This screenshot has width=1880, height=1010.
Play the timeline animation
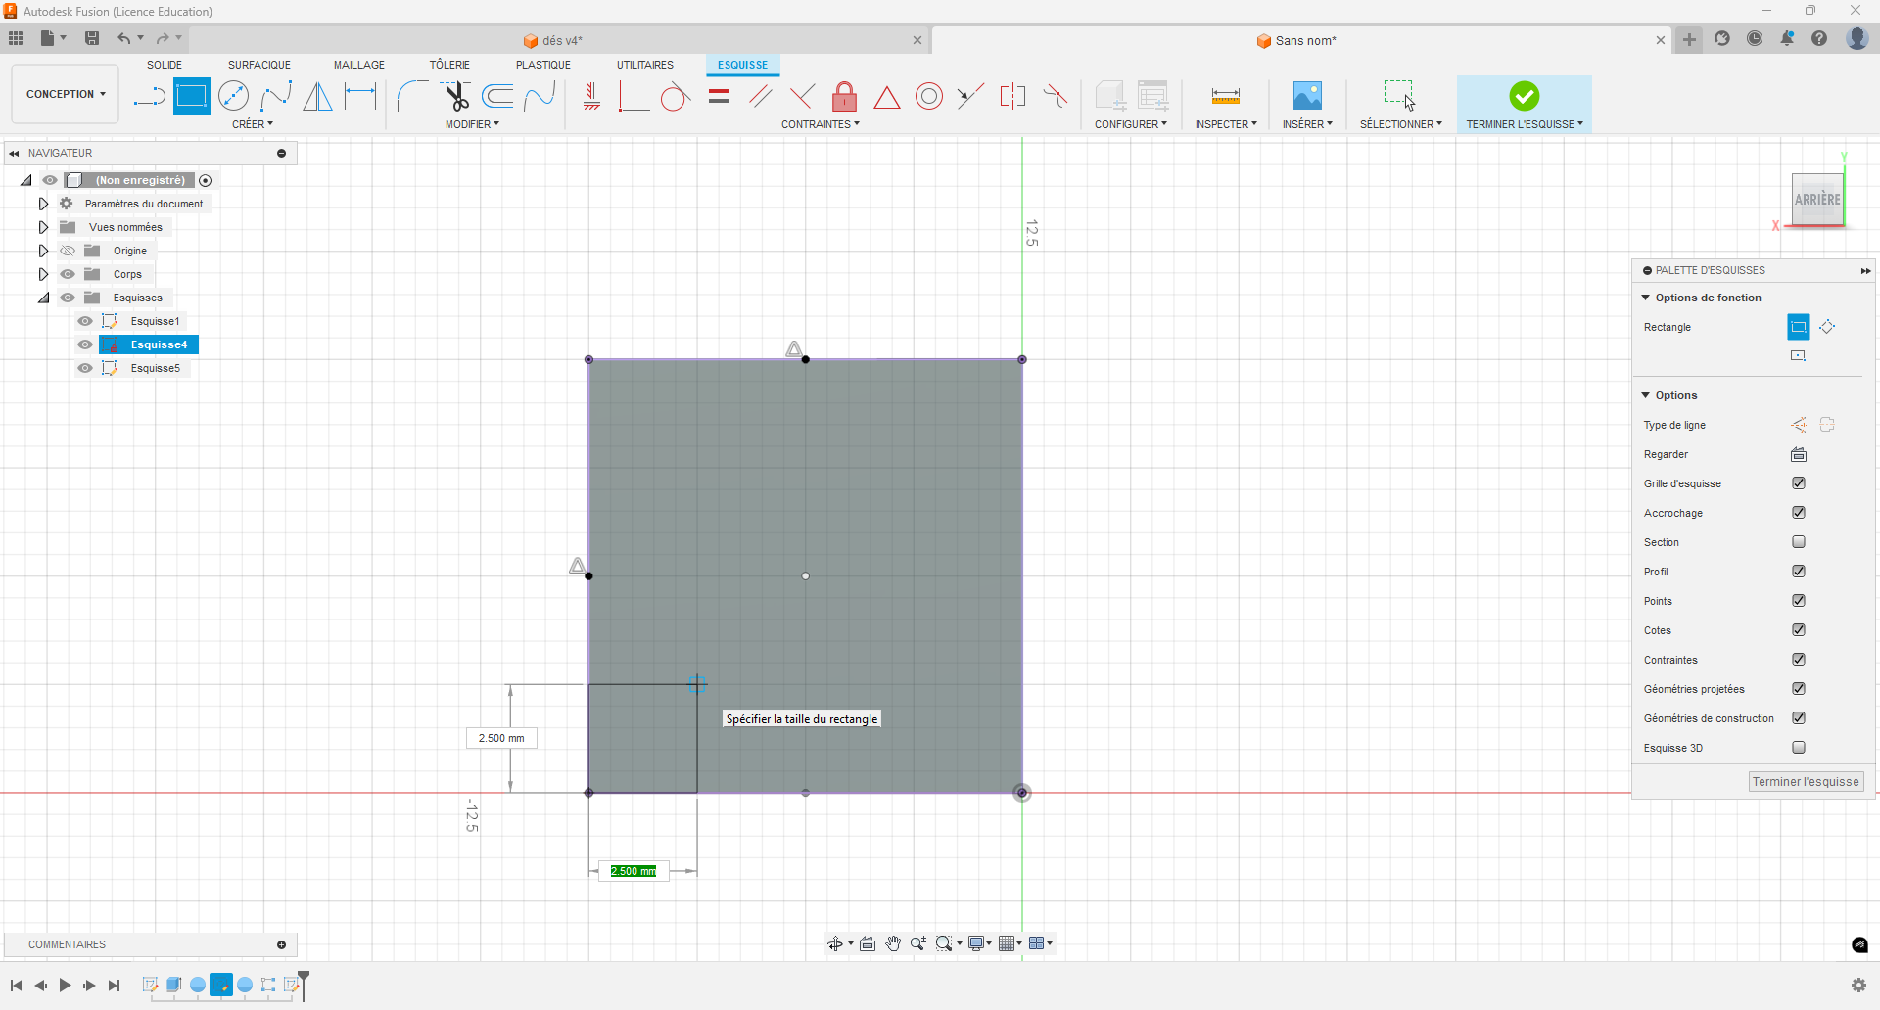(65, 986)
